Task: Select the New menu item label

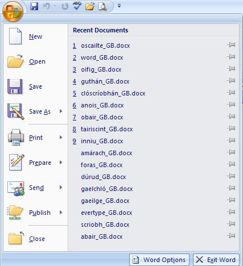Action: pyautogui.click(x=36, y=36)
